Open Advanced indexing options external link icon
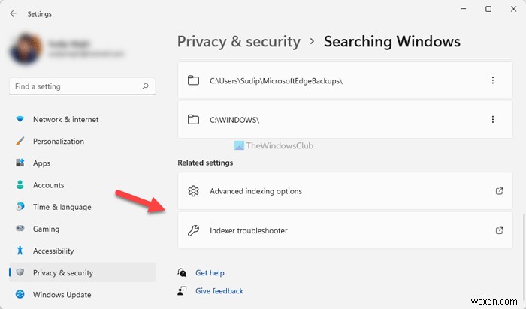The height and width of the screenshot is (309, 526). click(x=500, y=191)
